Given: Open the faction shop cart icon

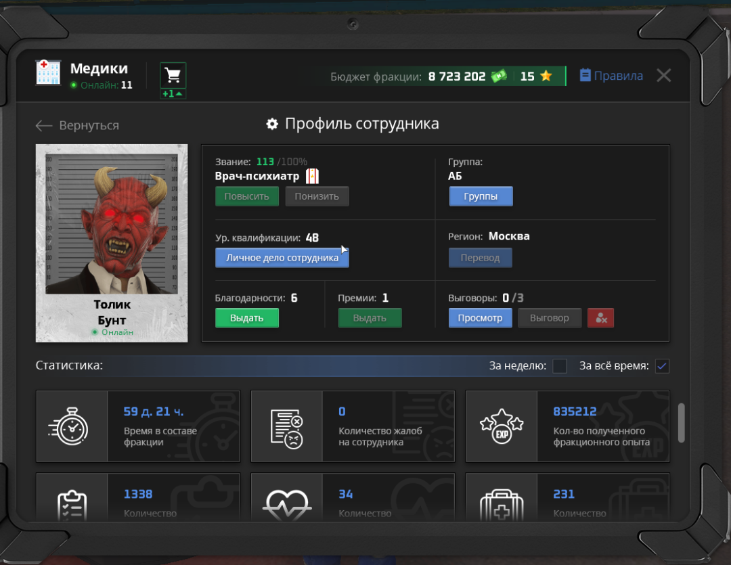Looking at the screenshot, I should 173,75.
